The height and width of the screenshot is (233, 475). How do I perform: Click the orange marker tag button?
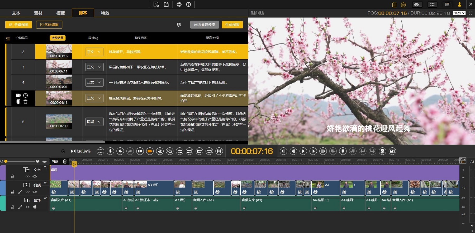click(150, 151)
